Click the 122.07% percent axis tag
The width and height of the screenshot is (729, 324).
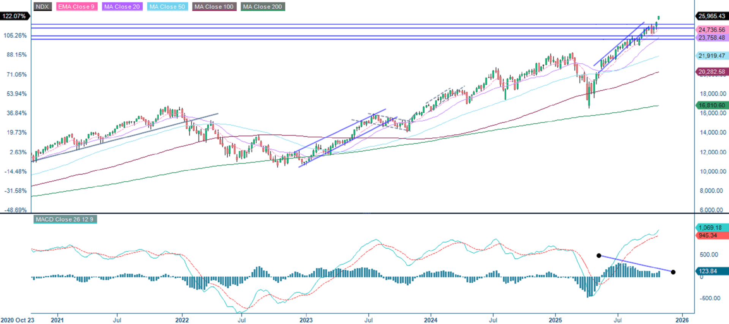click(x=14, y=16)
